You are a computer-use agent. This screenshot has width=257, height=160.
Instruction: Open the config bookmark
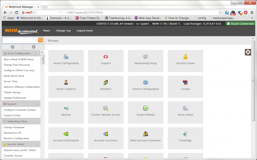200,18
